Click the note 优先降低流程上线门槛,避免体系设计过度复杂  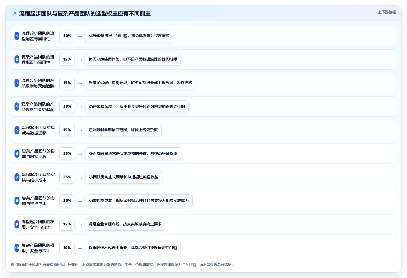(x=129, y=36)
